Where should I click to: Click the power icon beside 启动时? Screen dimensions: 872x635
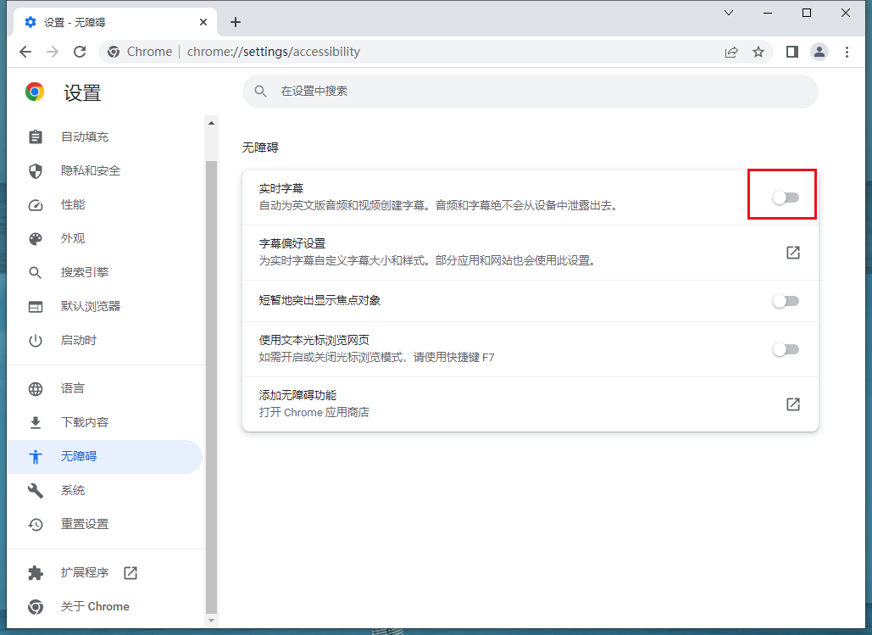click(36, 341)
